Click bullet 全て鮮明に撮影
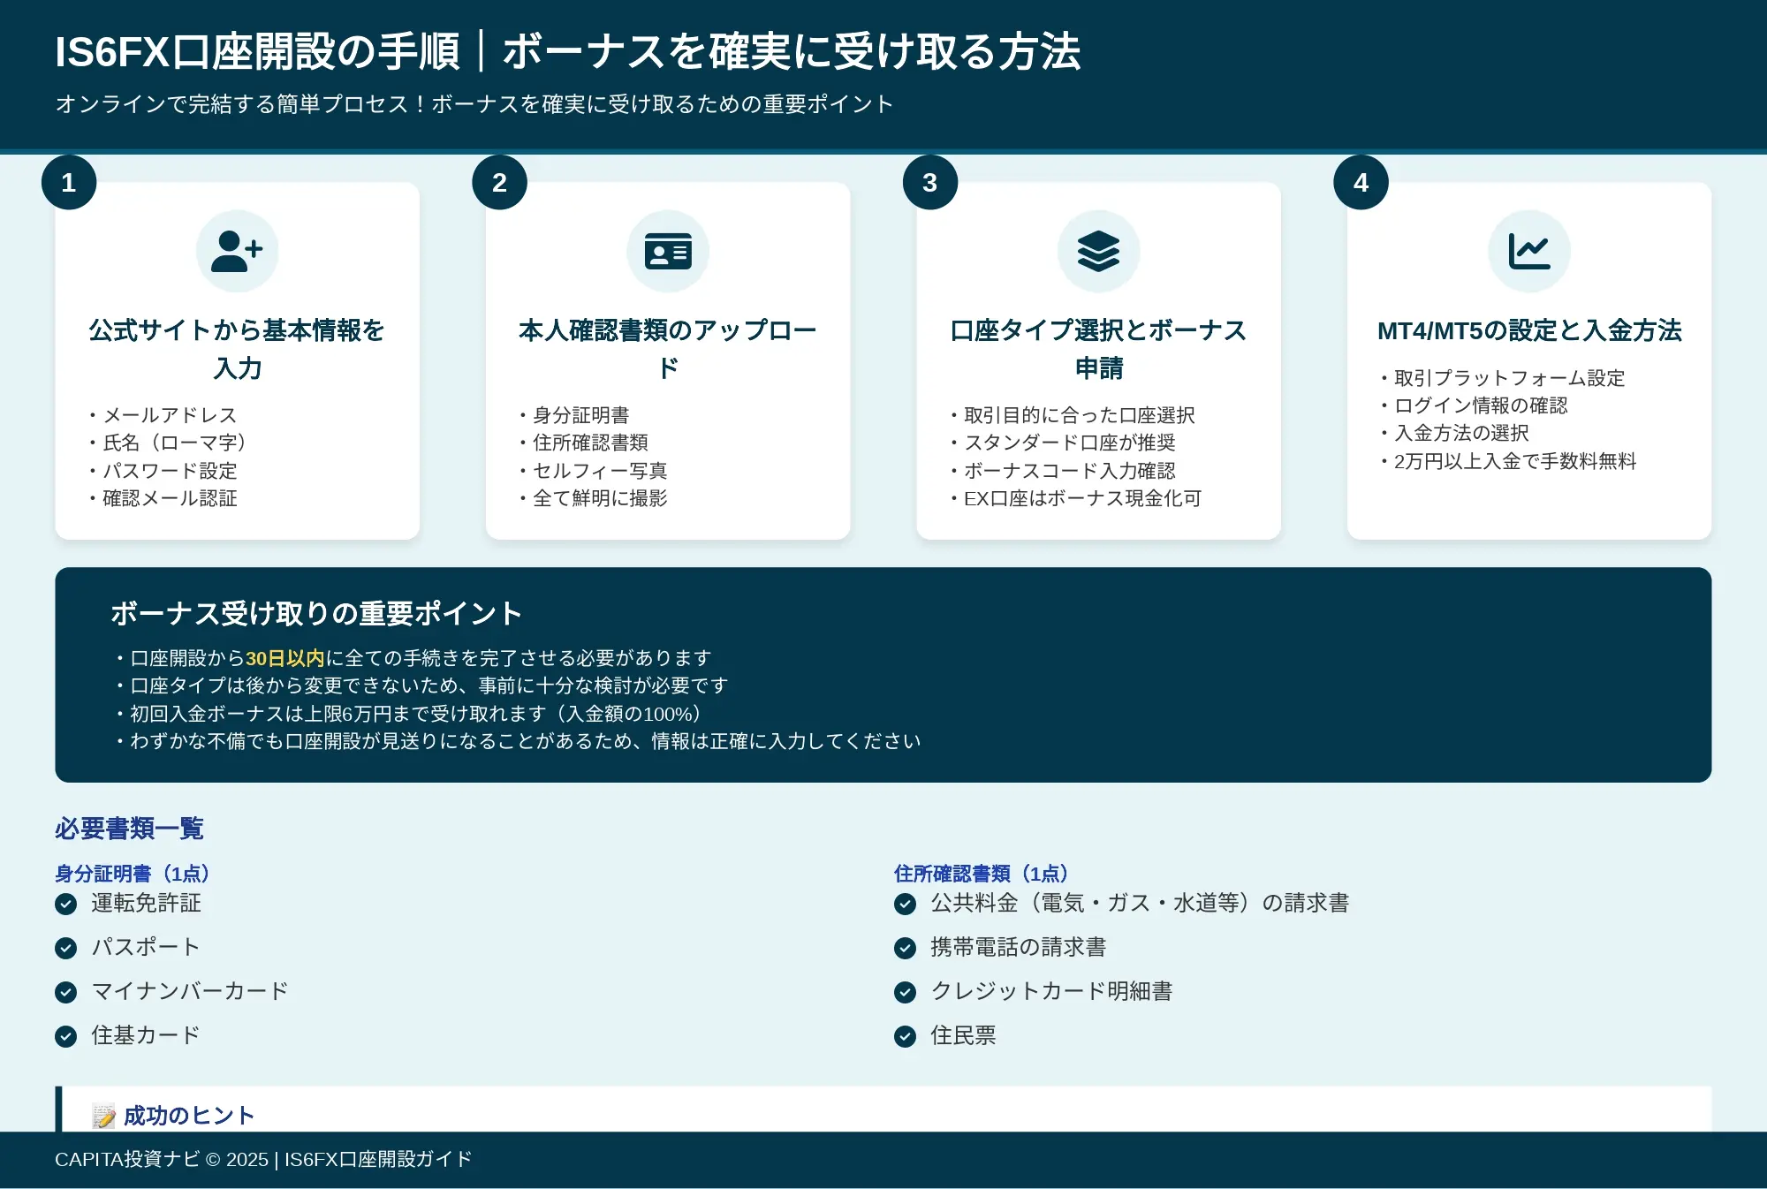 pos(594,498)
